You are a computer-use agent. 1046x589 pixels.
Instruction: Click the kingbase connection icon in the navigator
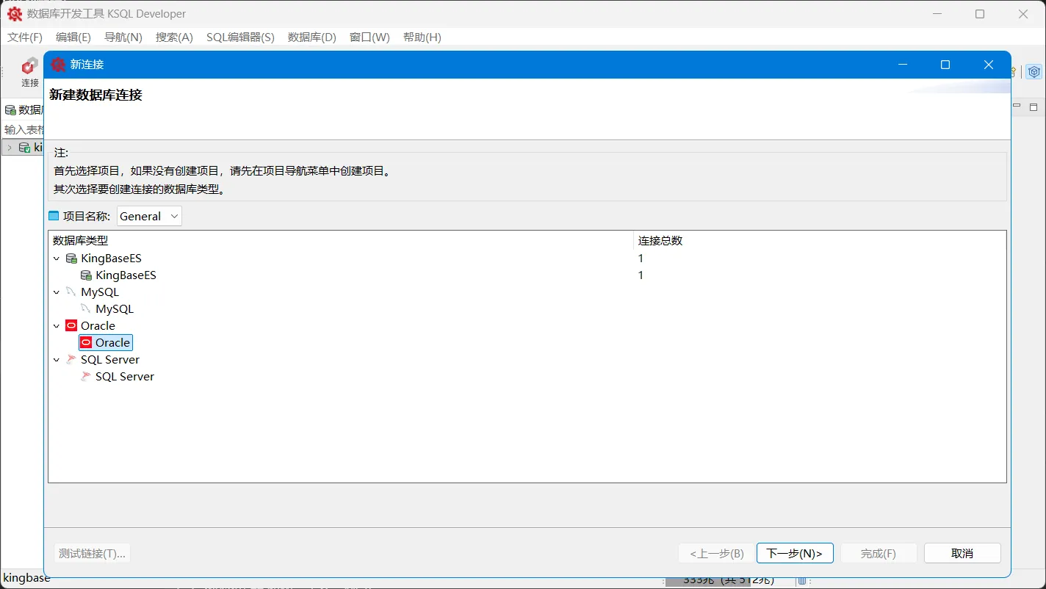pos(26,147)
